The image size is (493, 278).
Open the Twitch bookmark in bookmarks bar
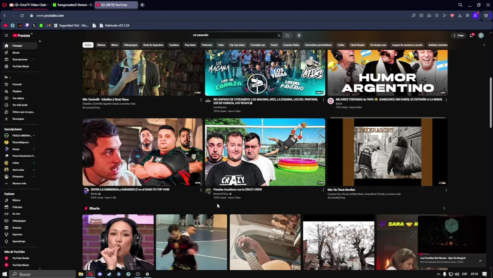click(x=27, y=25)
